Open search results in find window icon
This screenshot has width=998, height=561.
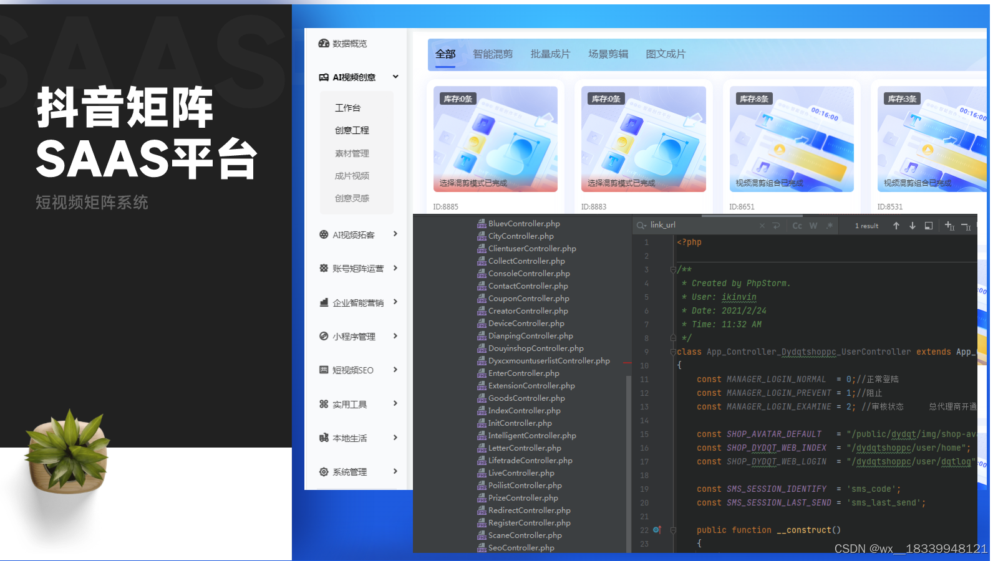[x=929, y=226]
